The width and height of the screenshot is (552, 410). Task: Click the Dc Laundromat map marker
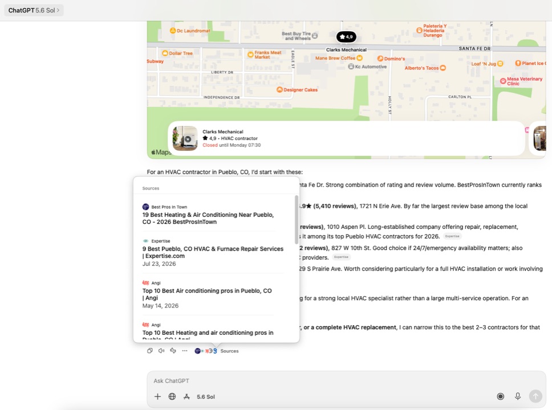(173, 31)
